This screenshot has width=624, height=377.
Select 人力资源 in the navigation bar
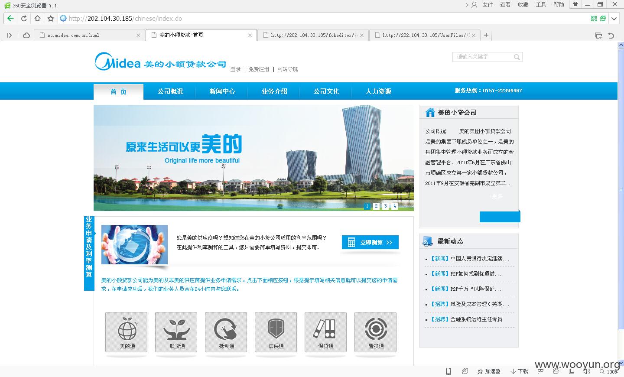pos(378,91)
